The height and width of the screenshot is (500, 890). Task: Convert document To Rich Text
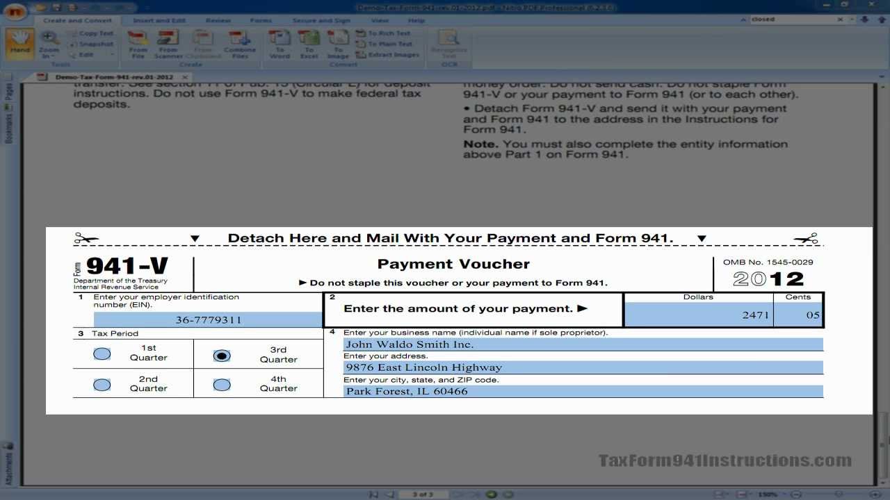coord(383,33)
